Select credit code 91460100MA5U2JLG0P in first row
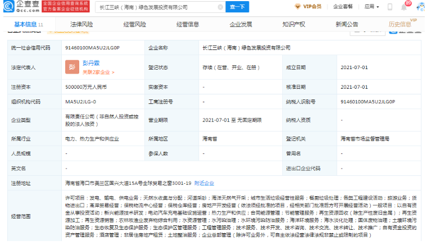Viewport: 431px width, 245px height. pyautogui.click(x=92, y=48)
